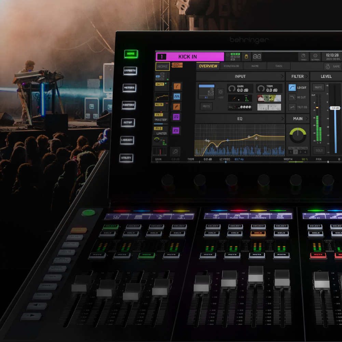The width and height of the screenshot is (342, 342).
Task: Expand the INPUT section with its chevron
Action: (x=282, y=76)
